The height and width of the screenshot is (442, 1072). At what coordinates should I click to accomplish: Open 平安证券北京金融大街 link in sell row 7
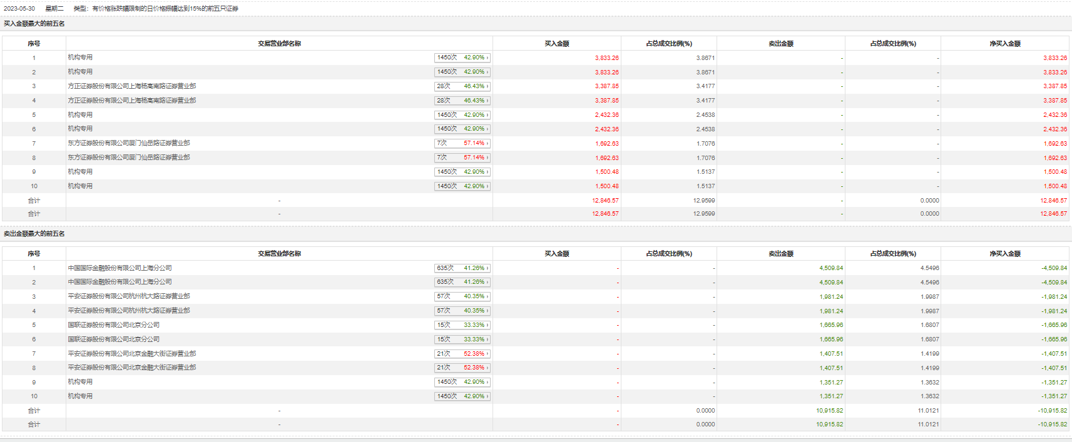tap(131, 354)
